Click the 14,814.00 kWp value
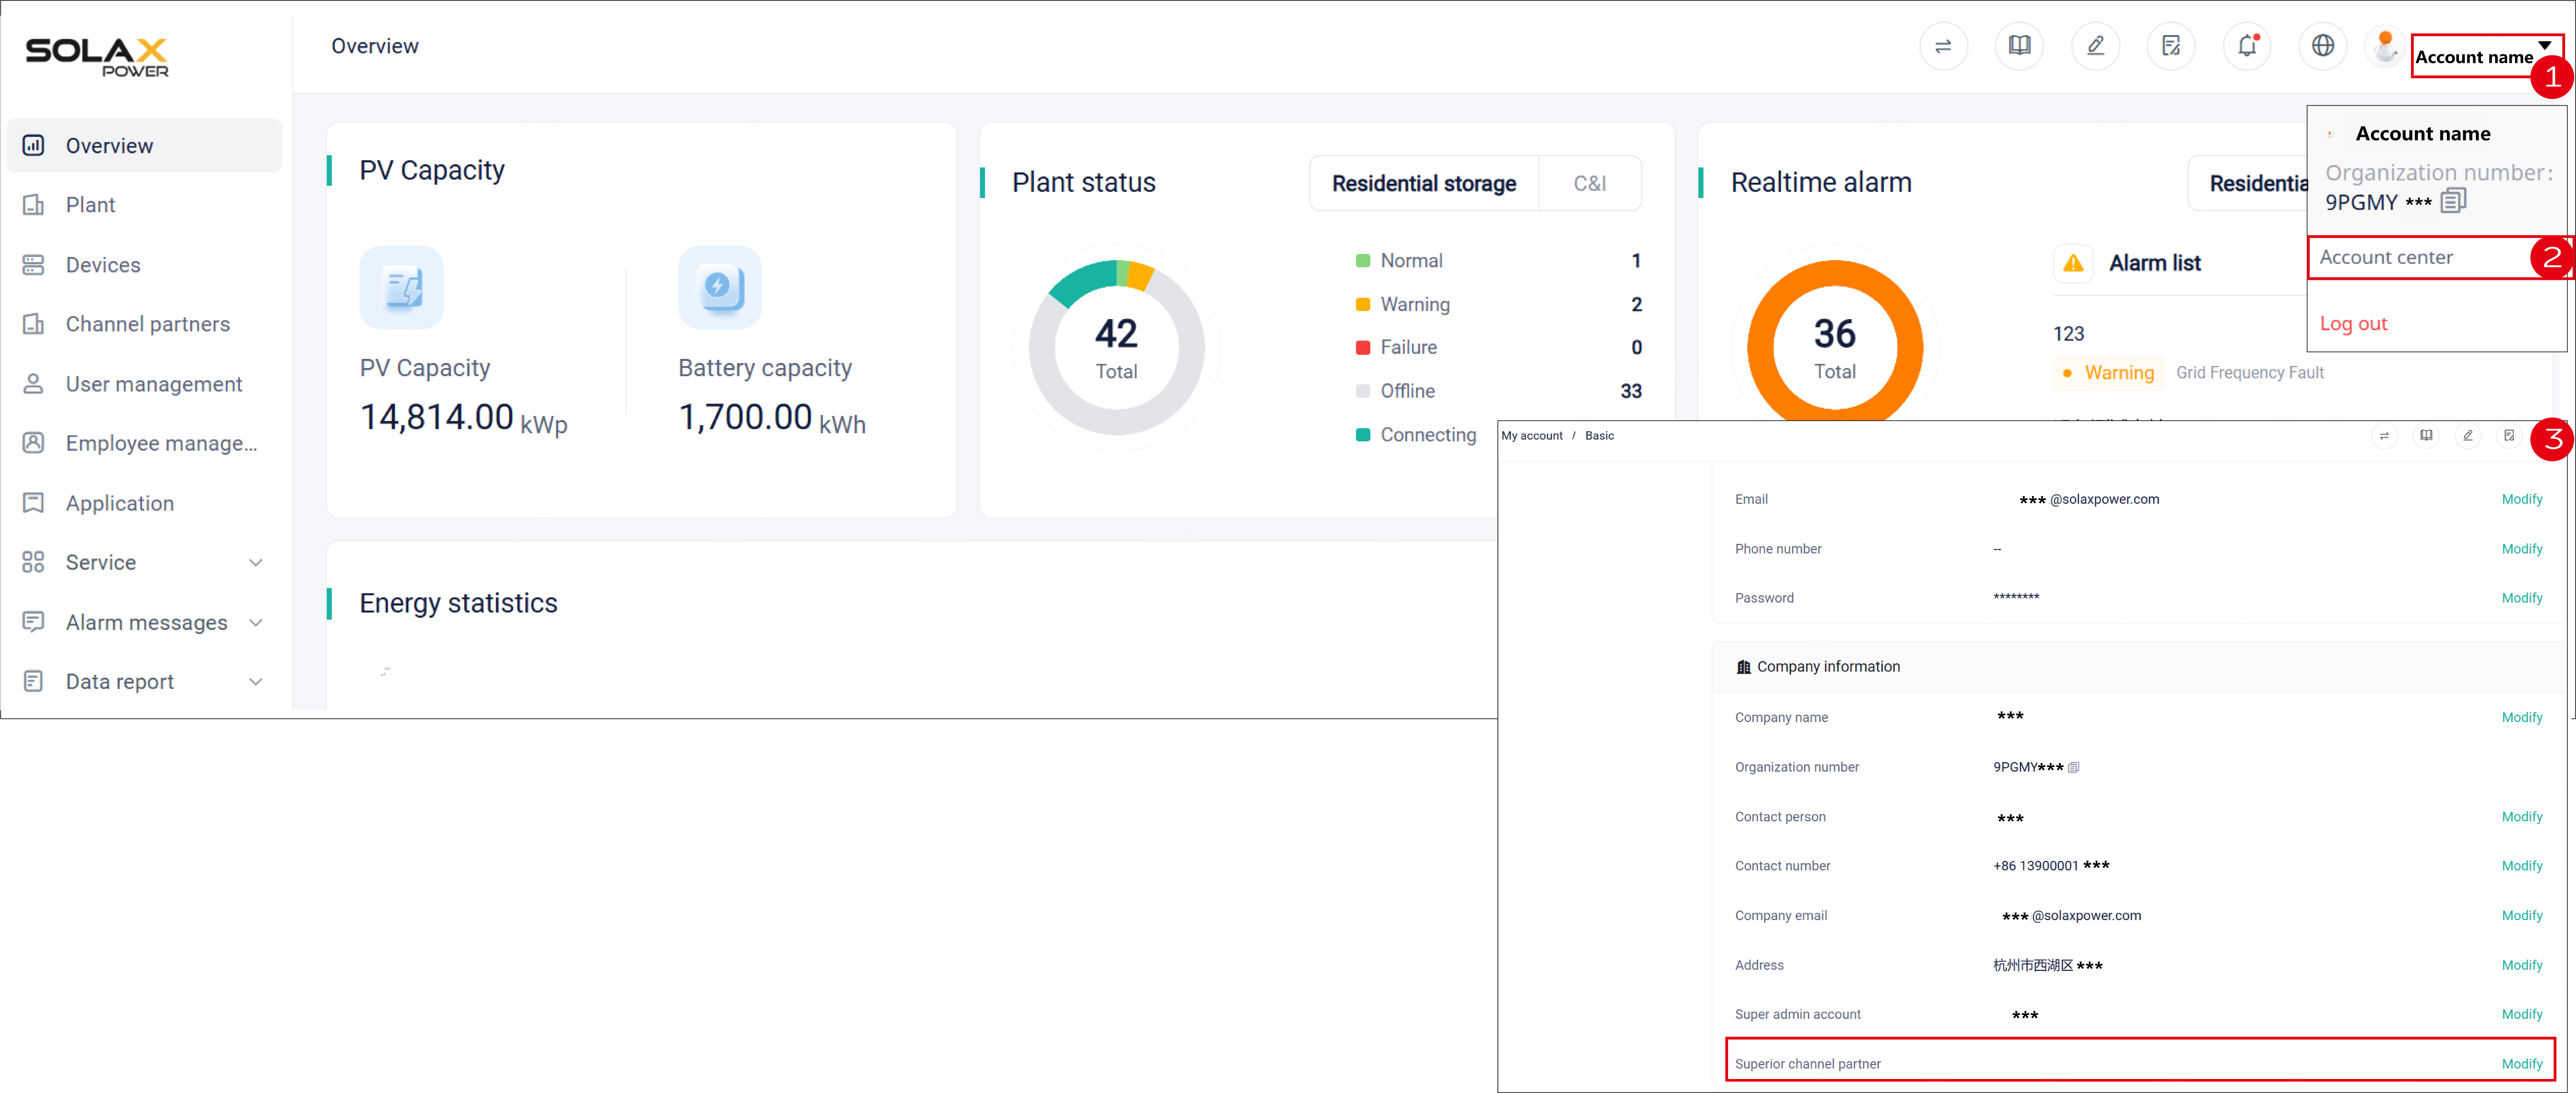Screen dimensions: 2576x1093 463,418
